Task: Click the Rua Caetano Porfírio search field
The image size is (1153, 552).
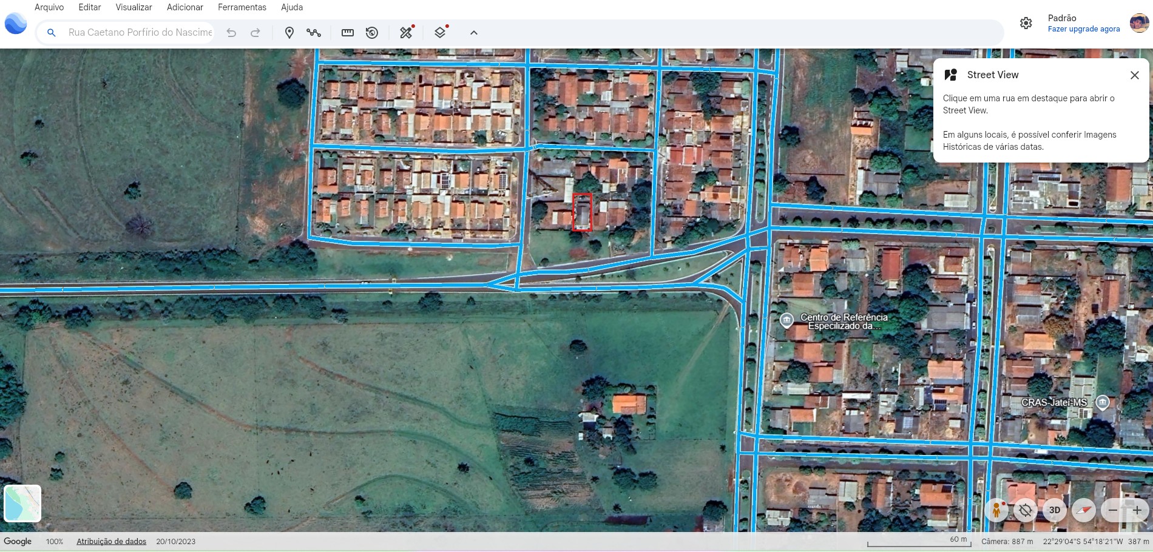Action: click(x=140, y=33)
